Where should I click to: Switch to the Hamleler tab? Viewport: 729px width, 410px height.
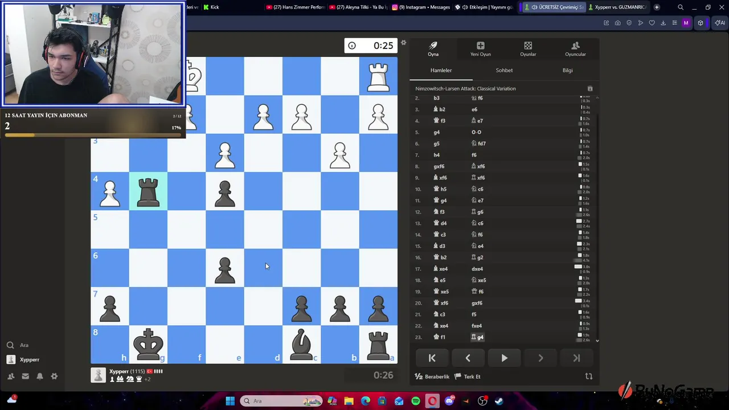[x=441, y=71]
